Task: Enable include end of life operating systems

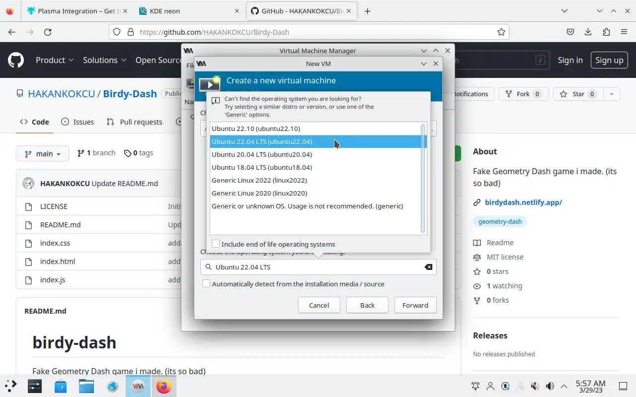Action: [216, 244]
